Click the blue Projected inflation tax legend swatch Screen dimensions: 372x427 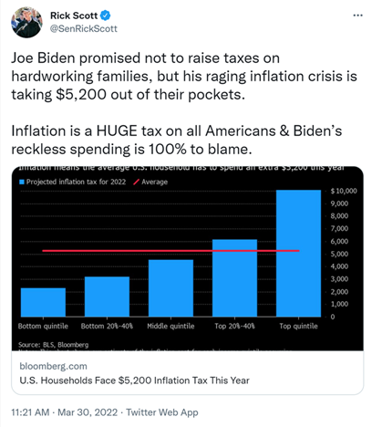click(22, 182)
